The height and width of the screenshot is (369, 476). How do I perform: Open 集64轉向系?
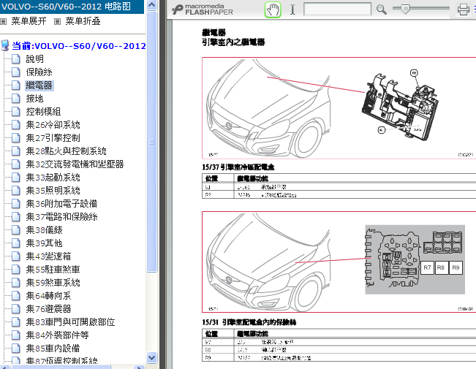[48, 295]
